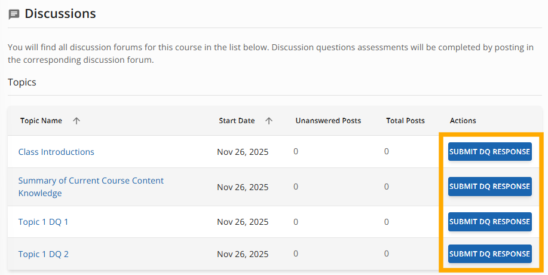Click the Topics section heading
The height and width of the screenshot is (275, 548).
click(22, 82)
